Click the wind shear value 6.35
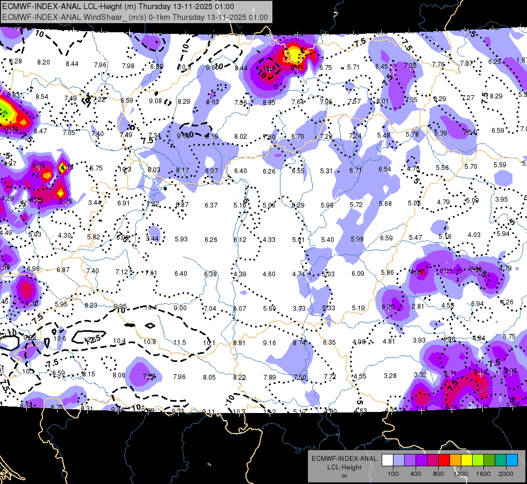The height and width of the screenshot is (484, 527). pos(329,343)
